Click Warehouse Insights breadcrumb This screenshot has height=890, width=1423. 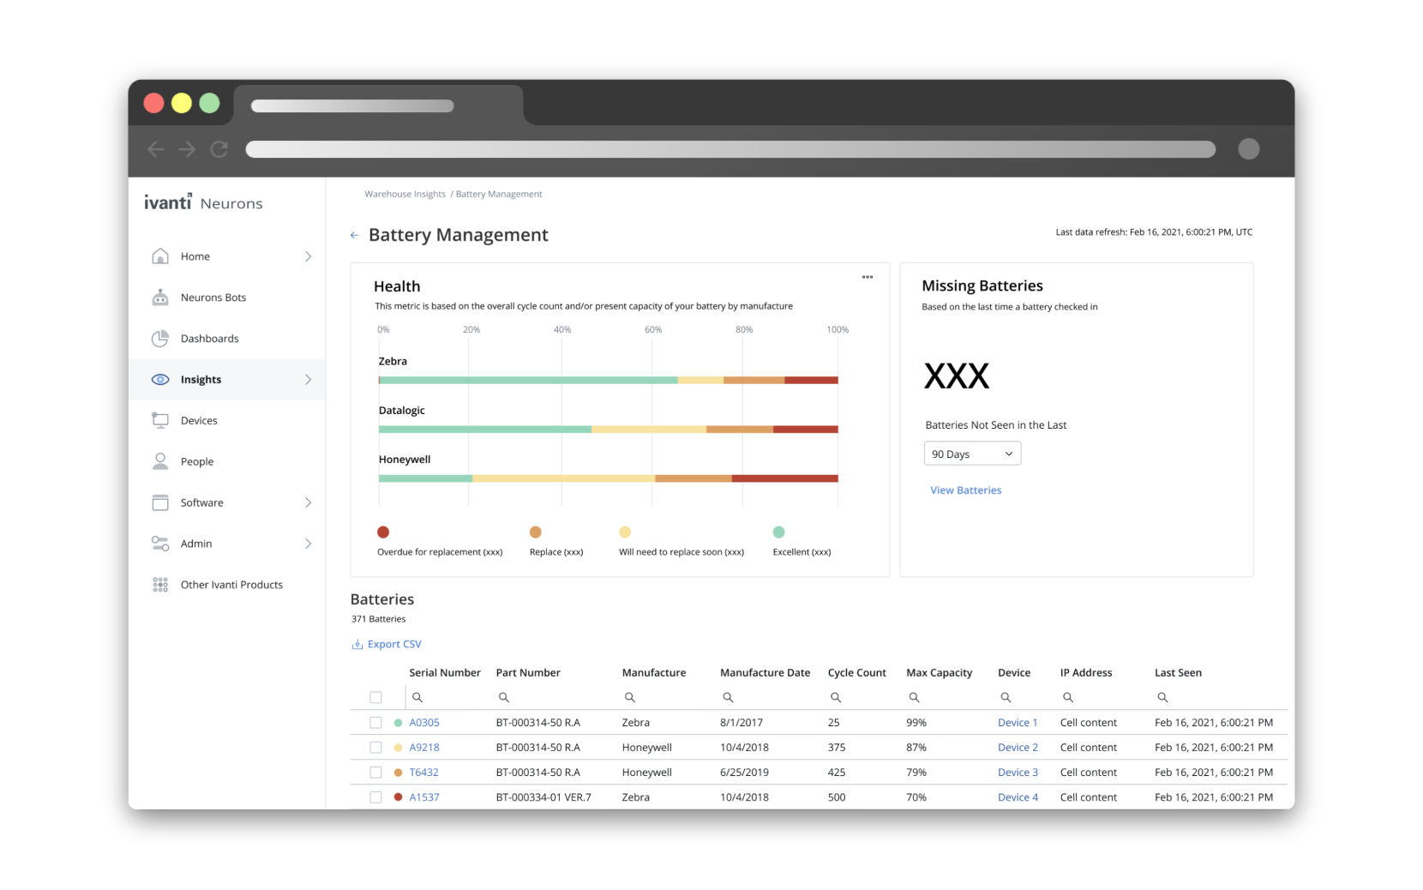(x=405, y=194)
